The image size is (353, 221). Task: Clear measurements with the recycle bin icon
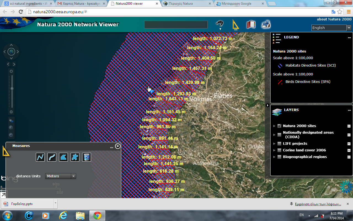point(87,157)
